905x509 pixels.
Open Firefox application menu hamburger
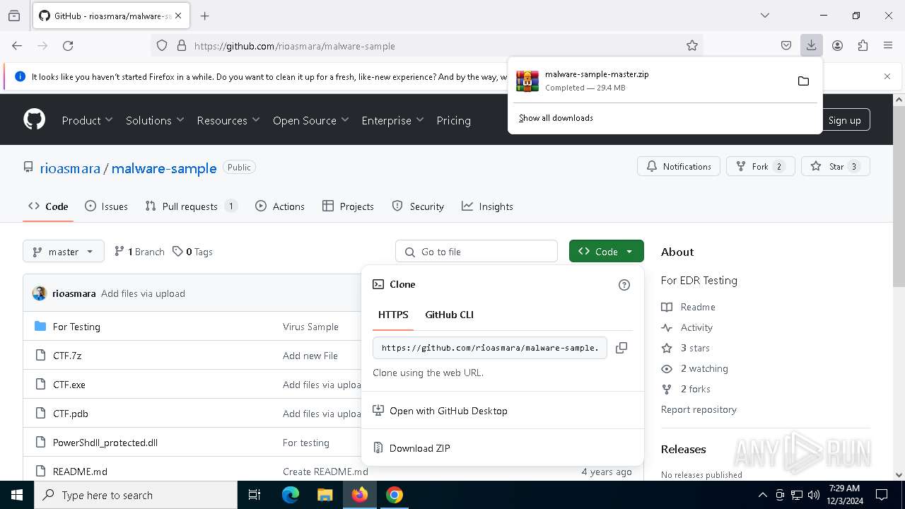[888, 45]
